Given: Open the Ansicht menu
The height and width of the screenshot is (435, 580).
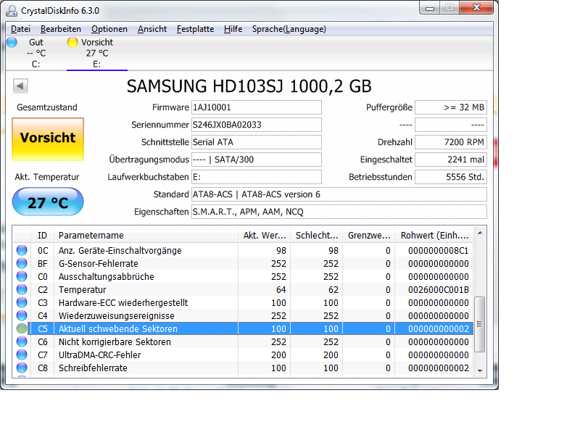Looking at the screenshot, I should (152, 29).
